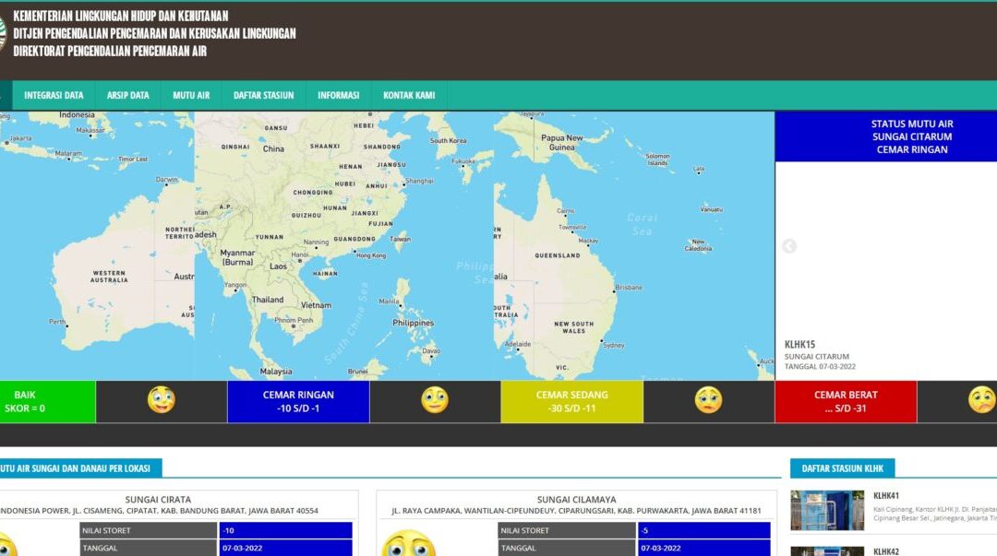Open the Mutu Air menu
The width and height of the screenshot is (997, 556).
[191, 95]
